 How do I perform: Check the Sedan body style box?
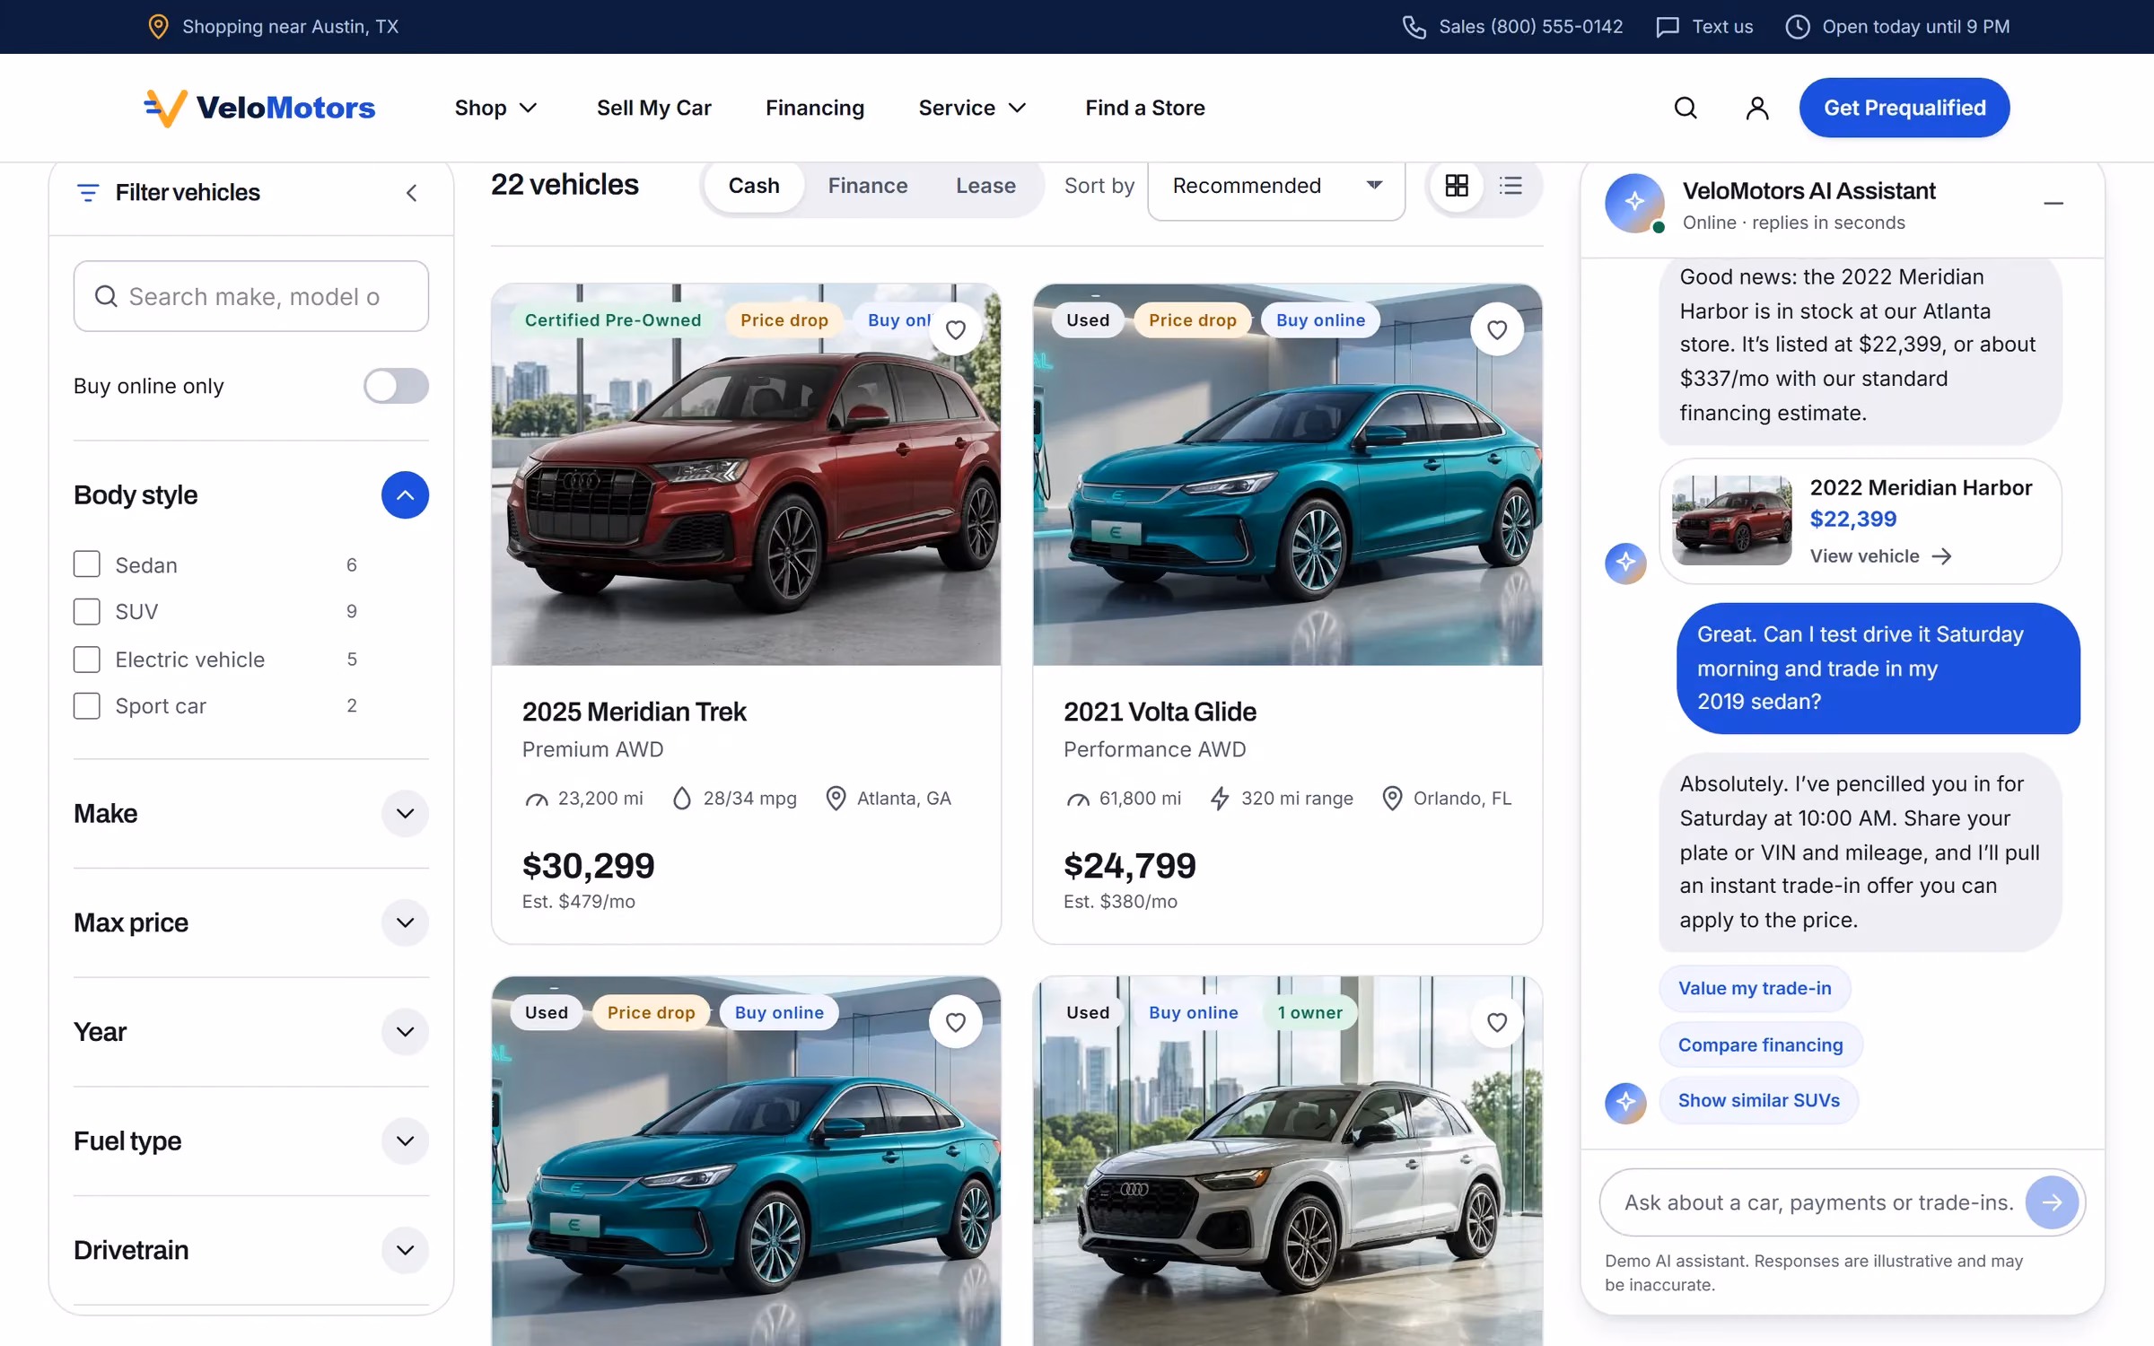tap(86, 564)
